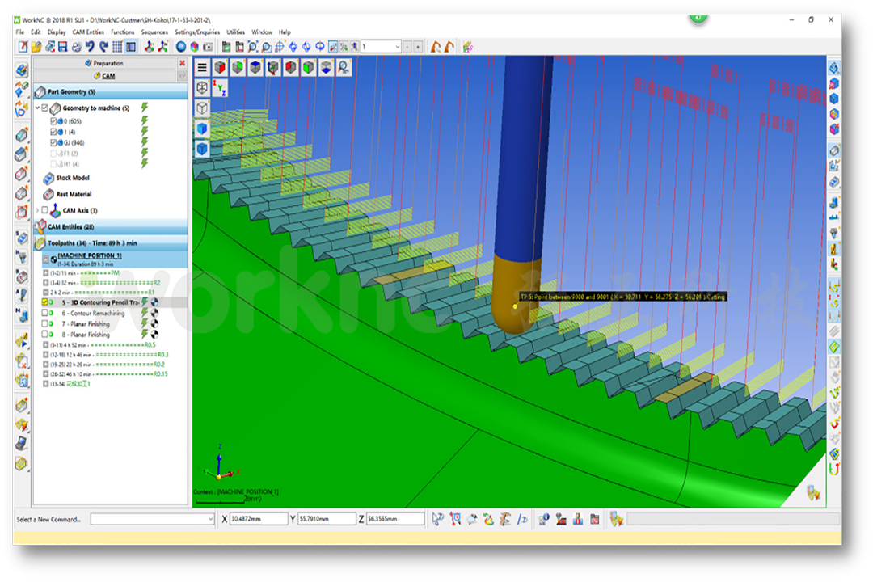Viewport: 873px width, 582px height.
Task: Open the Utilities menu
Action: [x=235, y=32]
